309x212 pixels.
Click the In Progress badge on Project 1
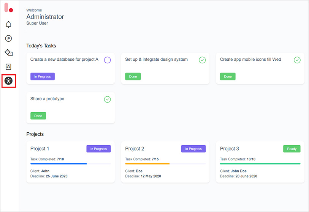[x=98, y=149]
